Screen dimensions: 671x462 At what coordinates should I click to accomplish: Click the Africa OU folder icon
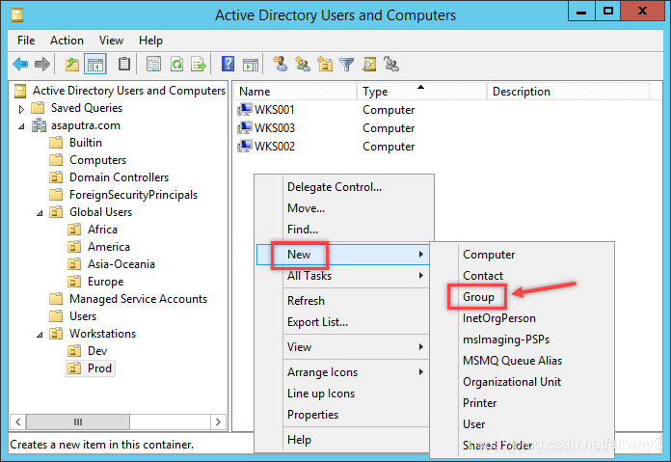point(74,230)
